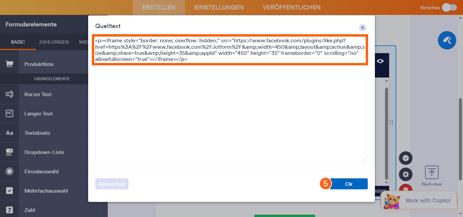Click the eye preview toggle on the form
Screen dimensions: 463x217
click(x=380, y=61)
